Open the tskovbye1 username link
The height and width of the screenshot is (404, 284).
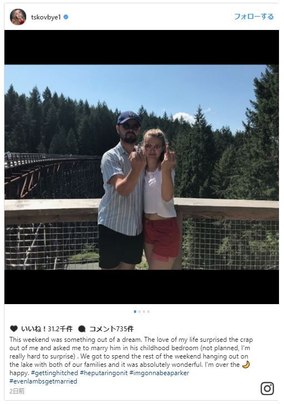coord(46,17)
